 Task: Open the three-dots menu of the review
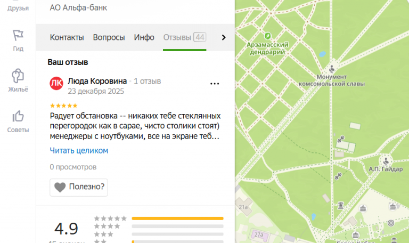tap(215, 84)
